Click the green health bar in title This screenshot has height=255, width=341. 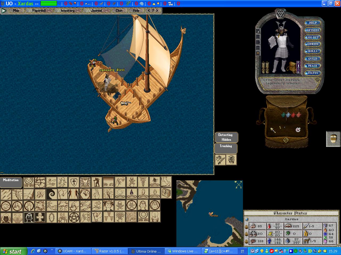coord(49,4)
